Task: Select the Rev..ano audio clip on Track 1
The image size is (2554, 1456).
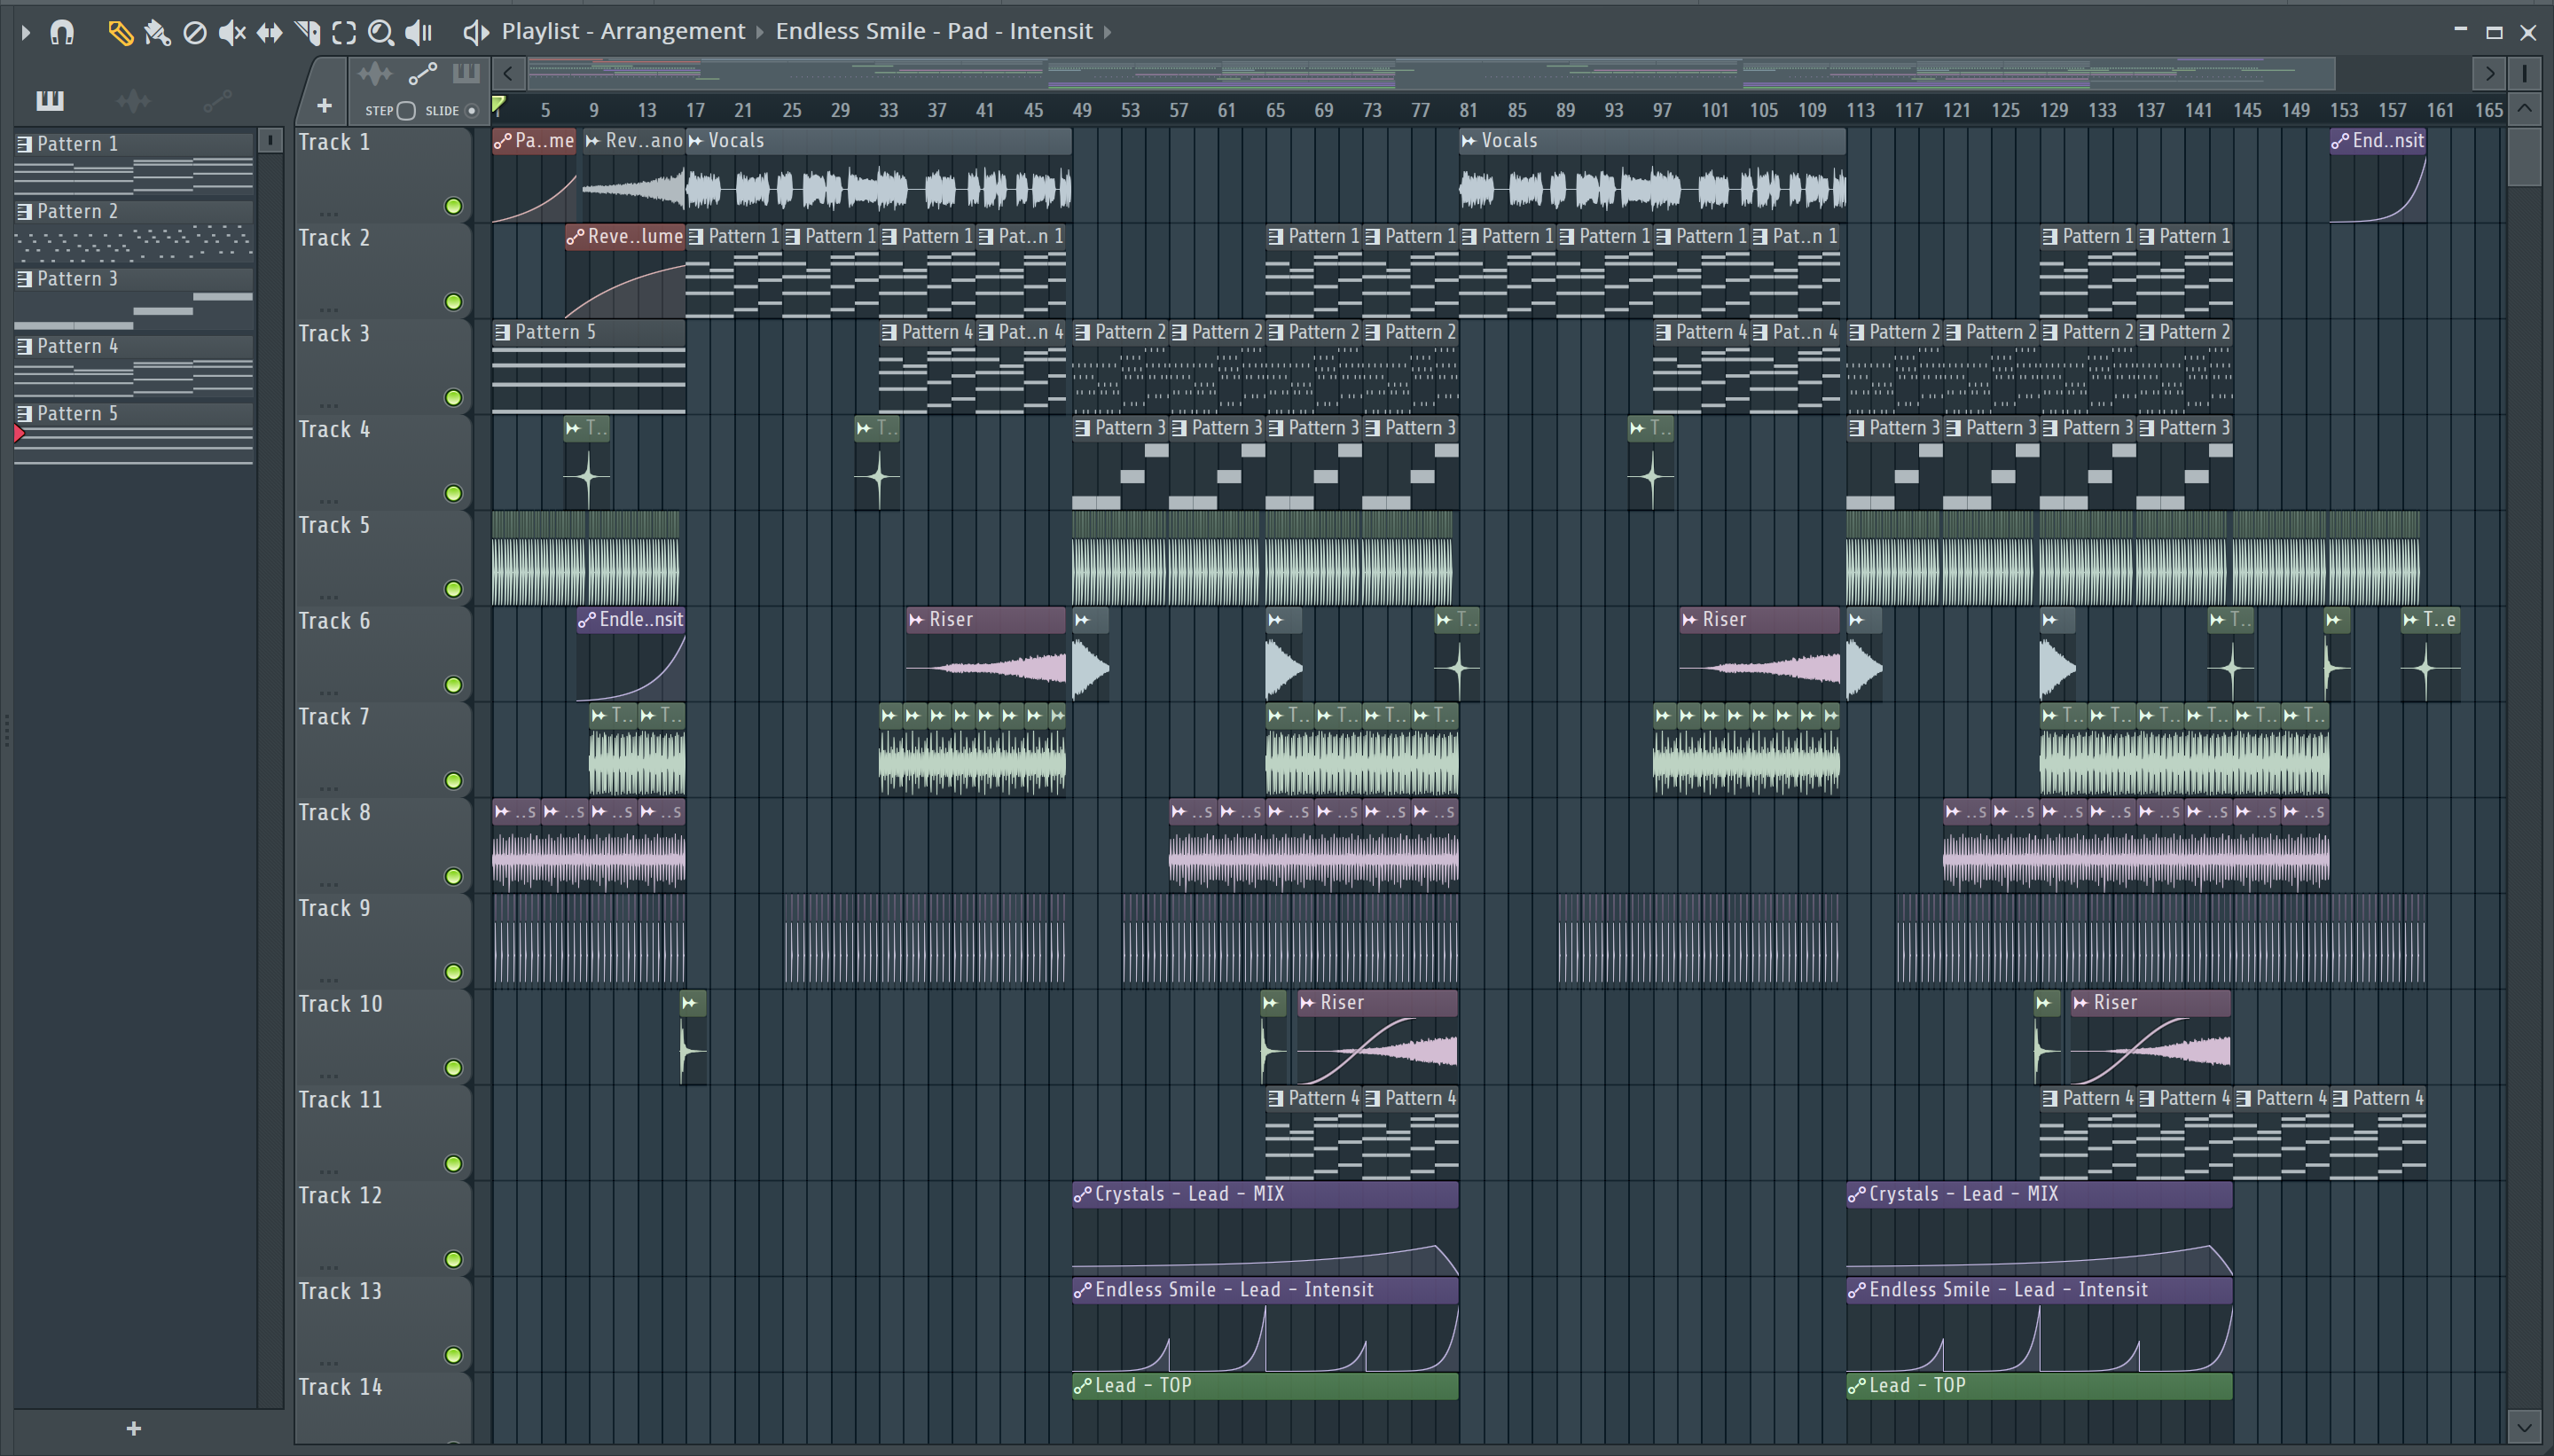Action: [634, 175]
